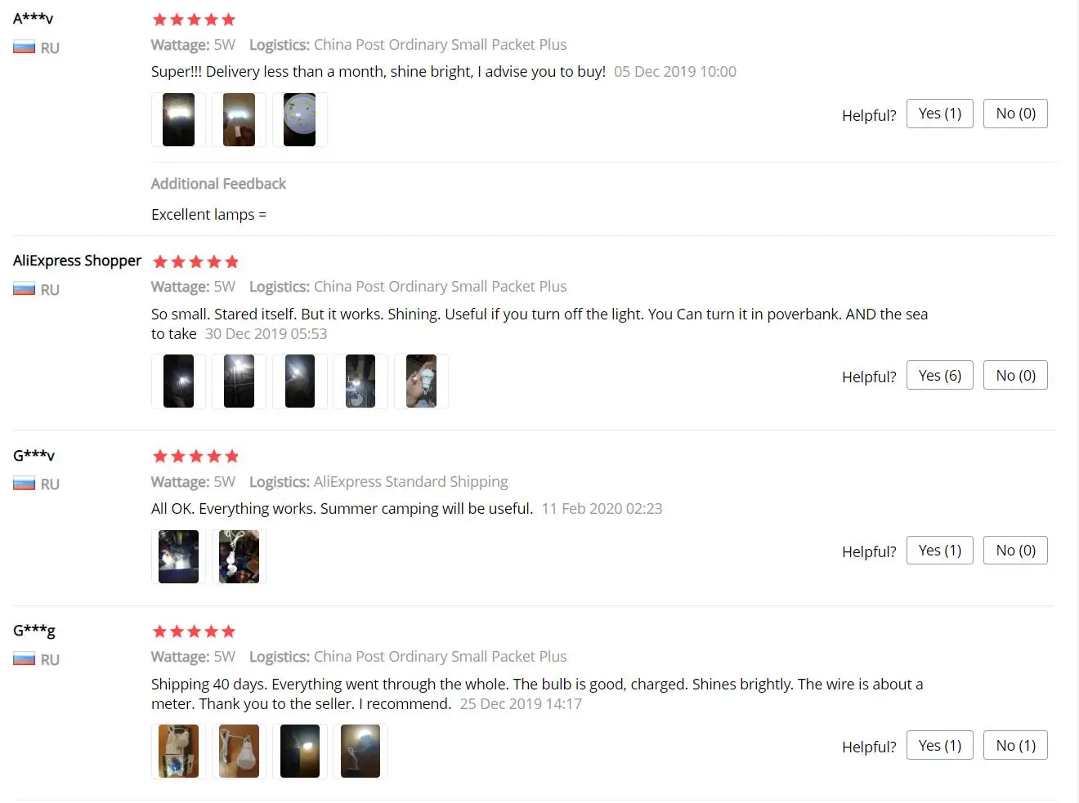Vote Yes (1) on A***v's review

(x=940, y=114)
